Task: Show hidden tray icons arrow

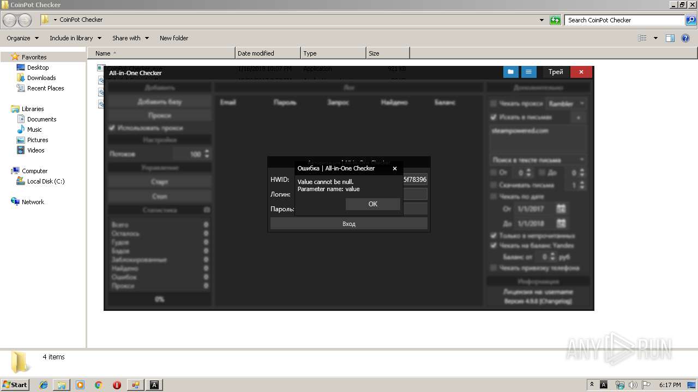Action: tap(592, 385)
